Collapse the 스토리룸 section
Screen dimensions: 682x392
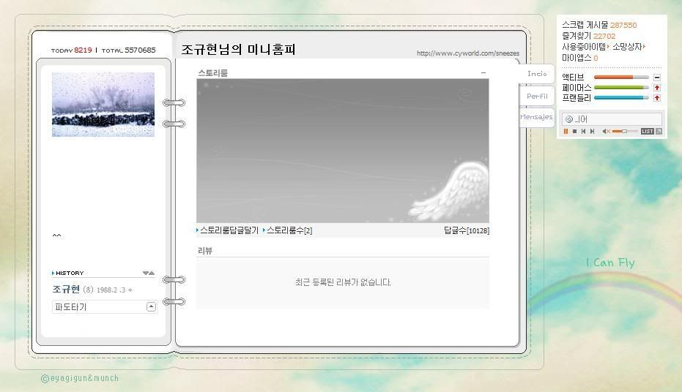click(x=483, y=73)
